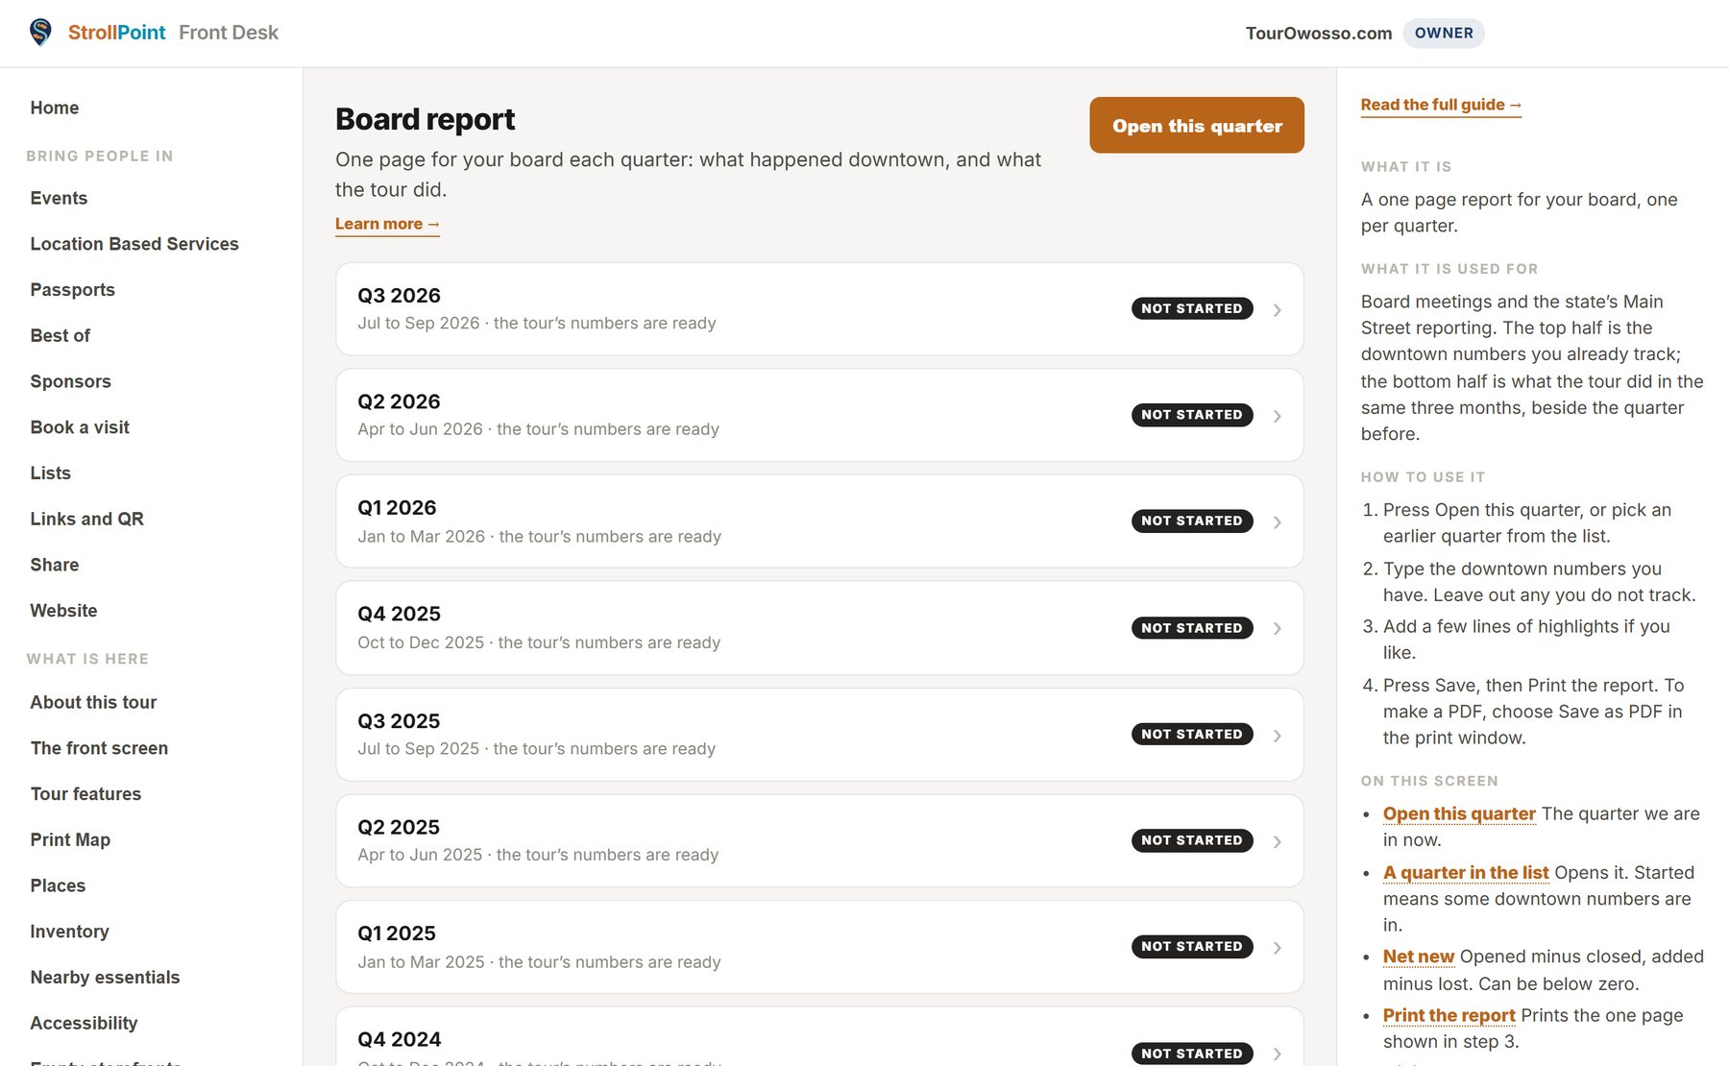Click TourOwosso.com site name in header
The height and width of the screenshot is (1066, 1729).
(1319, 34)
